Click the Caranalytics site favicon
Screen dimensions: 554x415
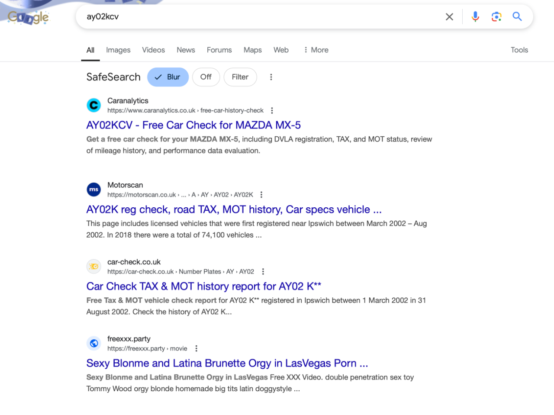pos(94,105)
